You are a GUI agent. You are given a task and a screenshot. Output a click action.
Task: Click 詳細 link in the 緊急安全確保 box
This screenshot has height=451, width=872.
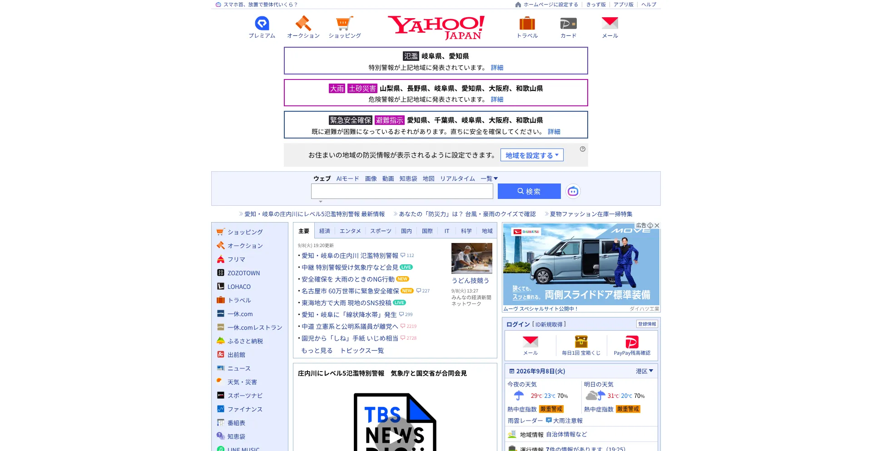554,131
